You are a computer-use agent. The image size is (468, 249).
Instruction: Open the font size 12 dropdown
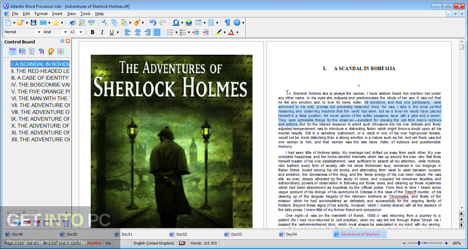coord(81,32)
